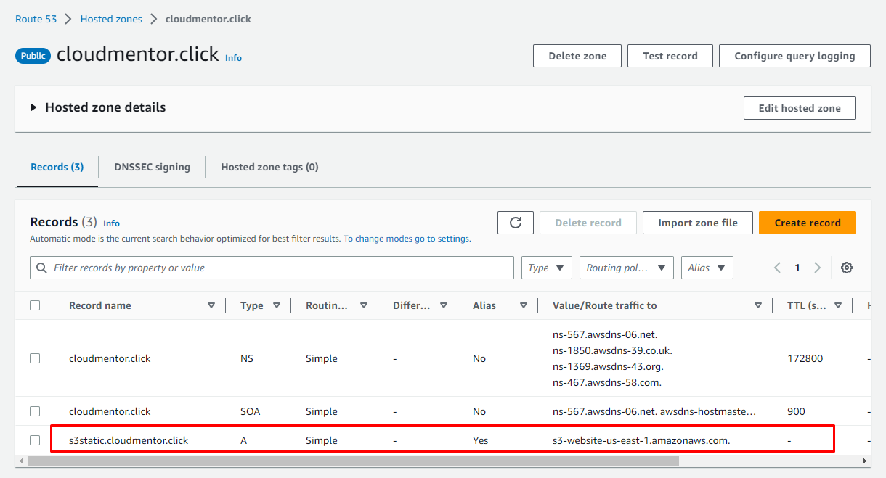Open Hosted zone tags tab
The height and width of the screenshot is (478, 886).
(x=269, y=167)
